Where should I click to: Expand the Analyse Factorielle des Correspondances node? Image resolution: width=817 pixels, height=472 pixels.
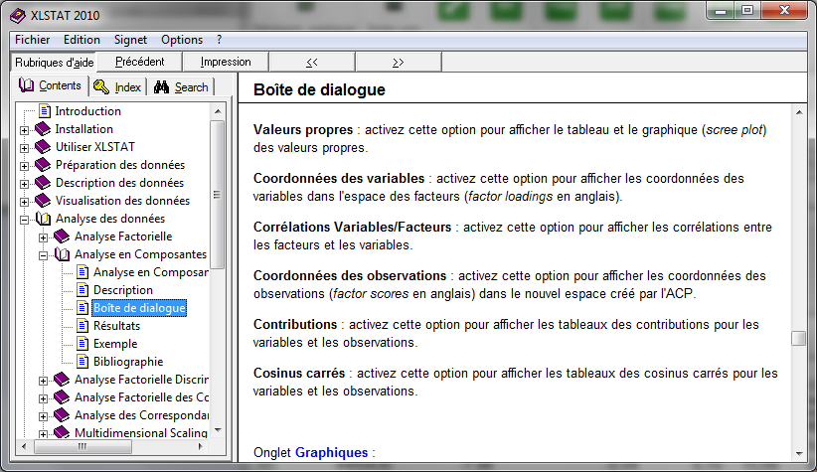44,398
